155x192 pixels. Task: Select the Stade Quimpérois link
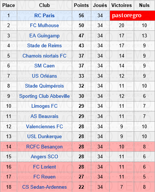pyautogui.click(x=44, y=86)
